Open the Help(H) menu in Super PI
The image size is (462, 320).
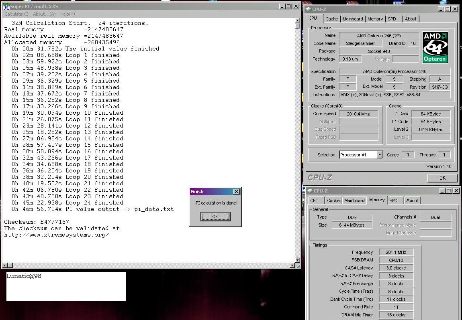pyautogui.click(x=67, y=14)
